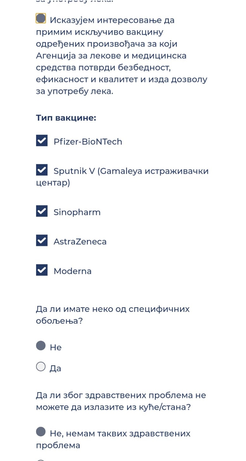
Task: Click the 'Исказујем интересовање' radio button
Action: (41, 18)
